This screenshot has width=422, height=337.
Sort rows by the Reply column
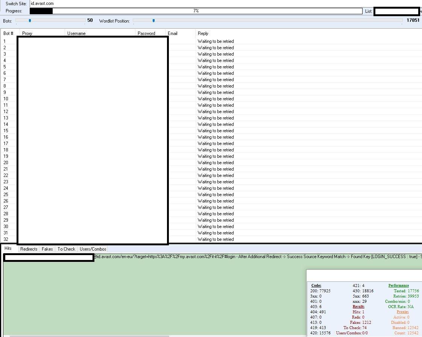coord(203,33)
